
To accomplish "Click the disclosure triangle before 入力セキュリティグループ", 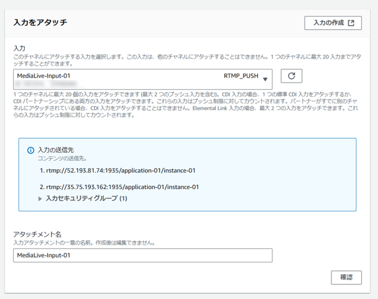I will click(x=40, y=198).
